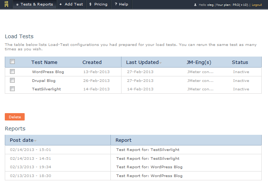Sort by JM-Eng(s) column header

(x=199, y=62)
